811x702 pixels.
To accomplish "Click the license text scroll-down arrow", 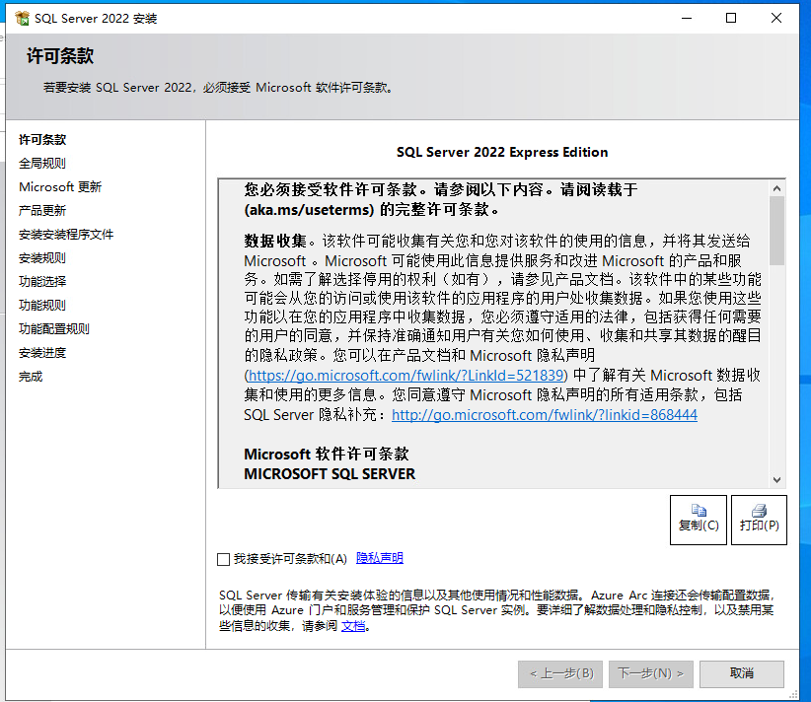I will click(x=776, y=480).
